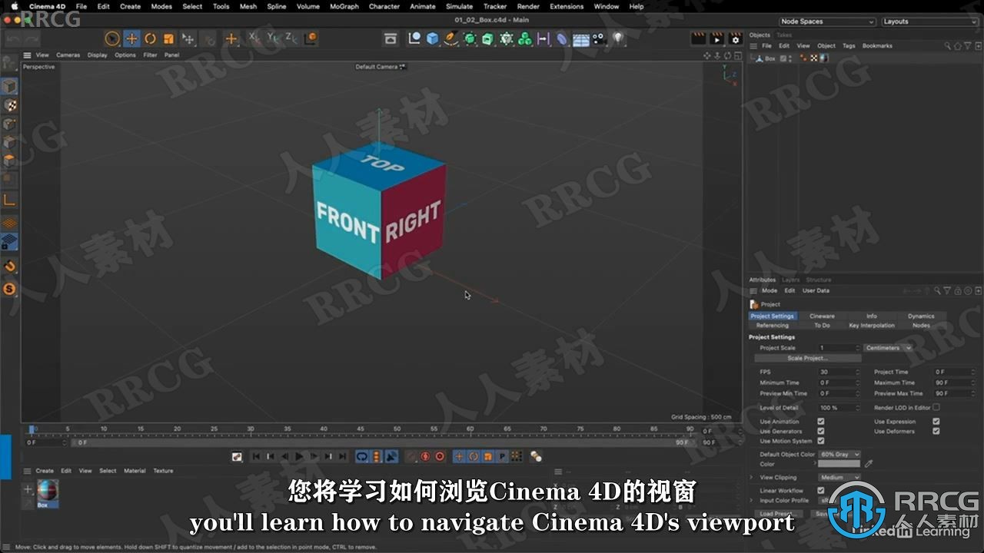Toggle Use Deformers checkbox
The width and height of the screenshot is (984, 553).
click(936, 431)
